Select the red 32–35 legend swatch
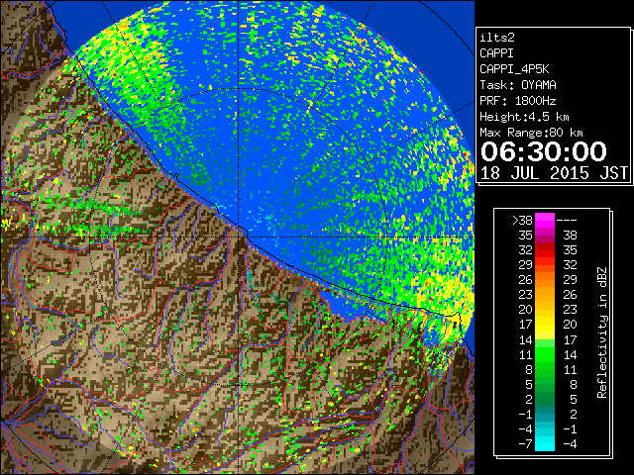 point(545,249)
